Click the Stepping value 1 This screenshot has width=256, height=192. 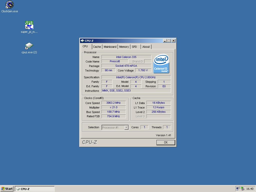[x=164, y=82]
